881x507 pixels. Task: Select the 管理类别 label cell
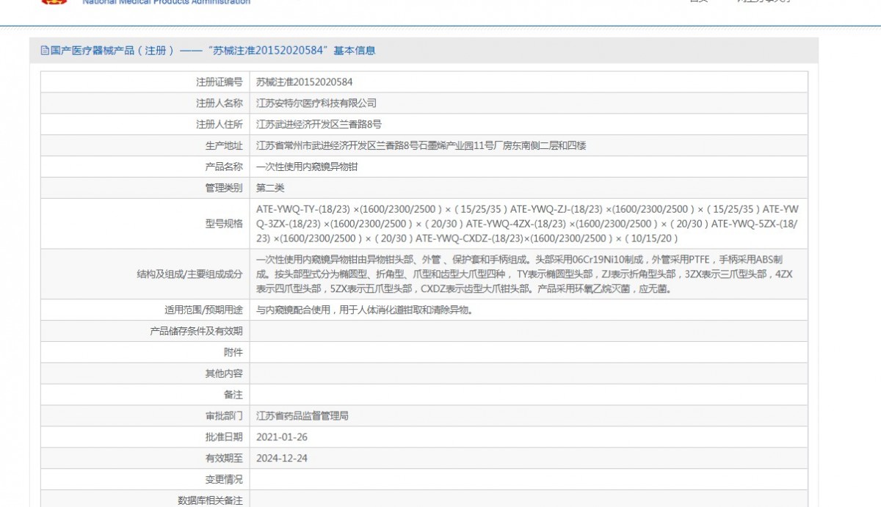point(223,189)
